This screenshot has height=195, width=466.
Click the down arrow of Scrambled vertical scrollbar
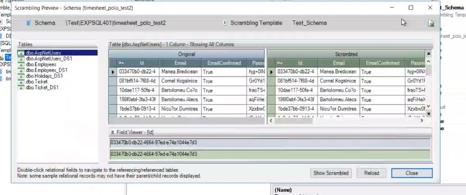pos(429,106)
